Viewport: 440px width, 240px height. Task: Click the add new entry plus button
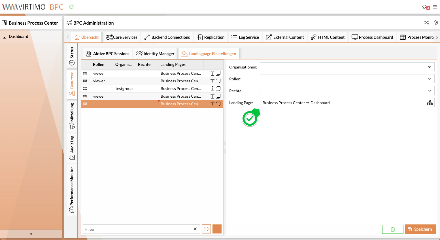tap(217, 229)
